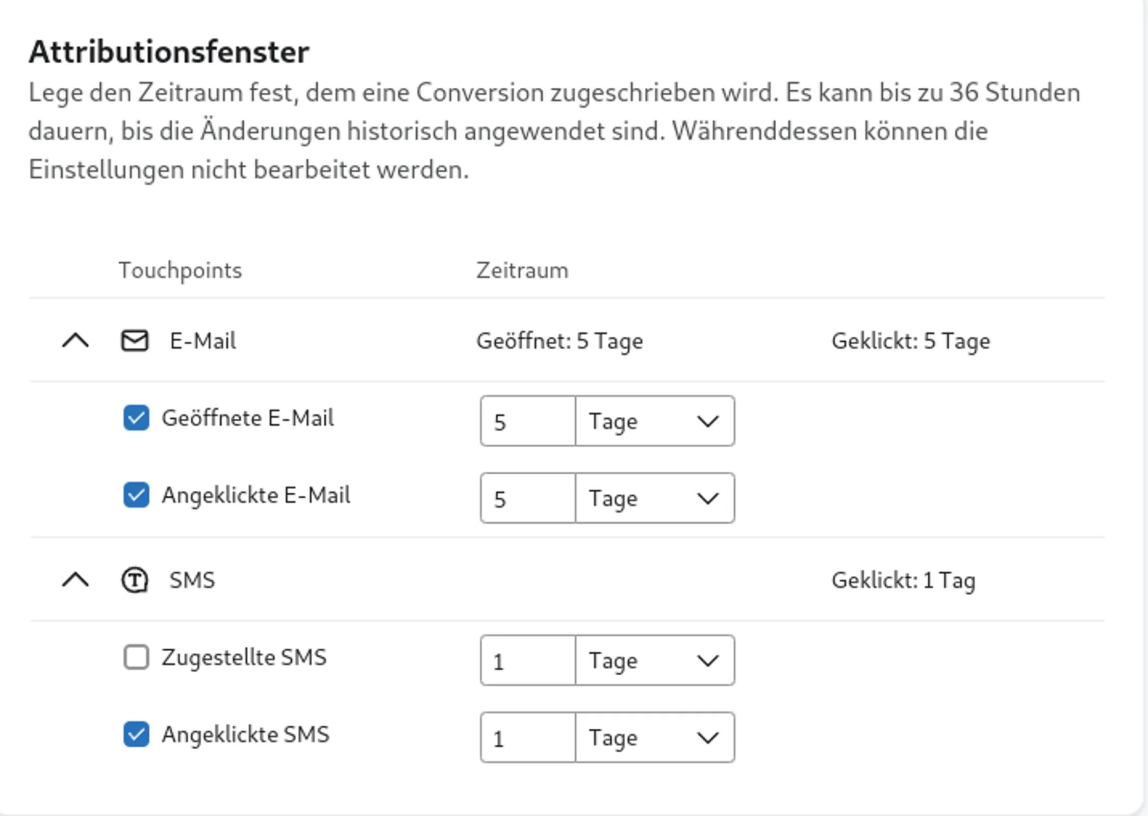This screenshot has height=816, width=1148.
Task: Click the E-Mail envelope icon
Action: pyautogui.click(x=135, y=341)
